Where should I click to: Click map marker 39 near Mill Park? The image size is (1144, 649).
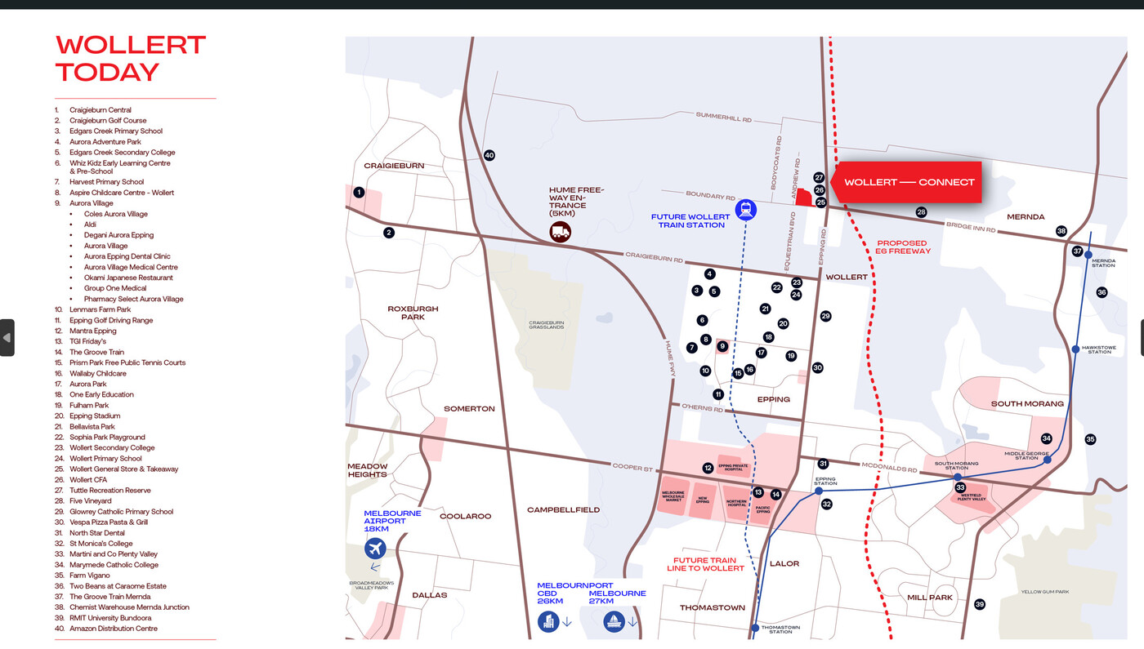[980, 604]
